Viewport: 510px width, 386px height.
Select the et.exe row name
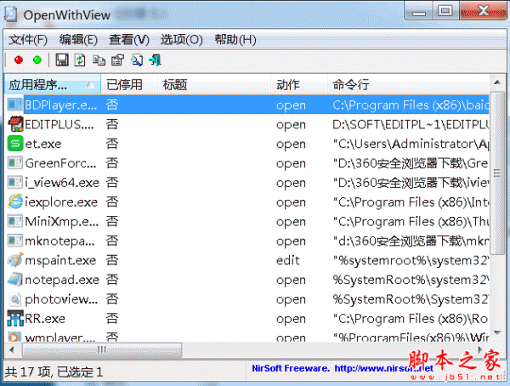tap(43, 144)
